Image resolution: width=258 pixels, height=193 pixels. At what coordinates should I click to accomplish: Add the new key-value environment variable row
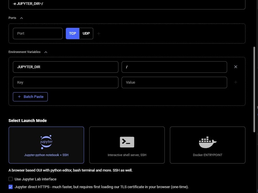pos(236,82)
